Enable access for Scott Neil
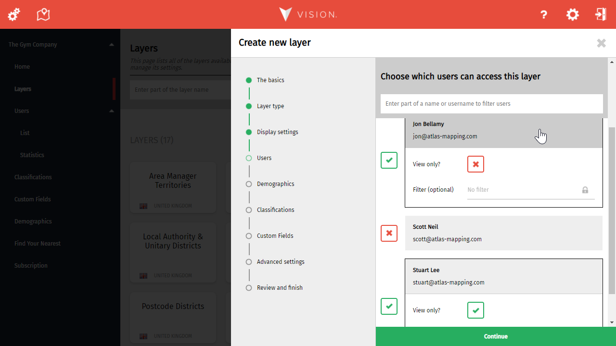This screenshot has height=346, width=616. coord(389,233)
